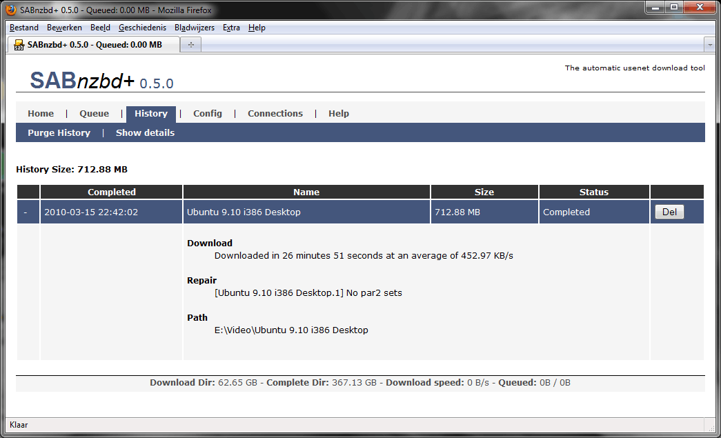Screen dimensions: 721x438
Task: Click the Complete Dir 367.13 GB footer text
Action: pyautogui.click(x=322, y=382)
